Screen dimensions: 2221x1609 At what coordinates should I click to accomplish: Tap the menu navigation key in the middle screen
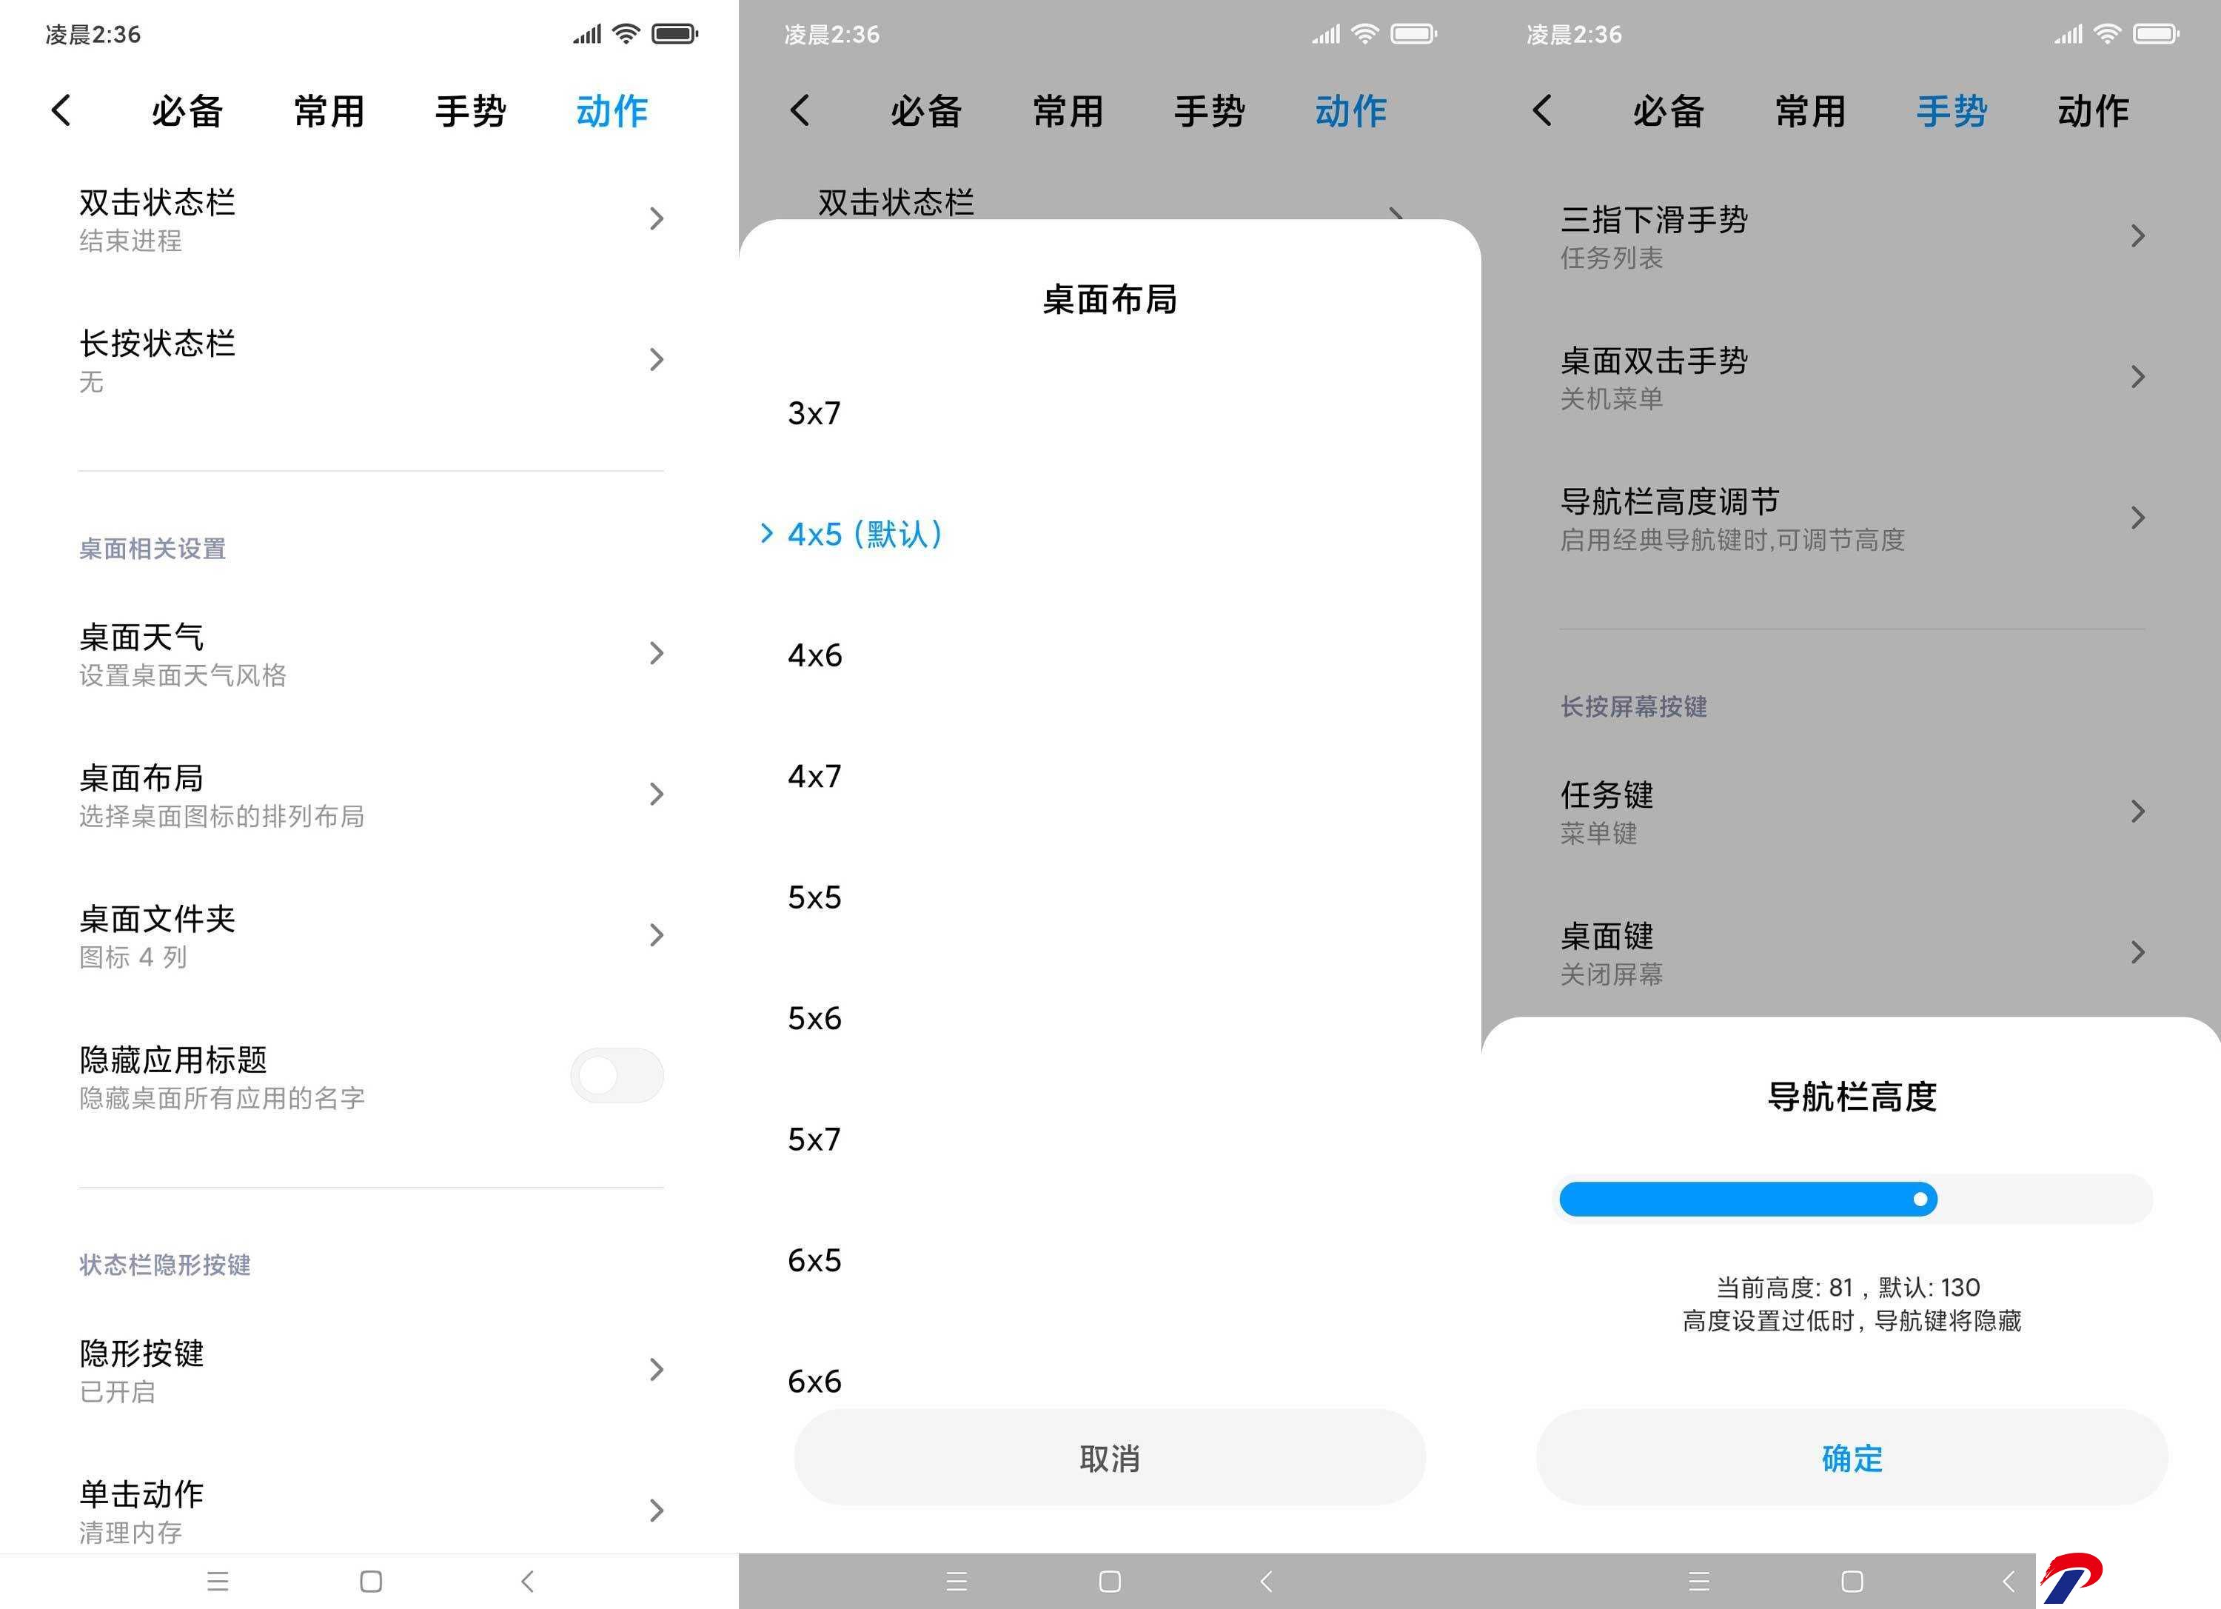click(x=957, y=1581)
